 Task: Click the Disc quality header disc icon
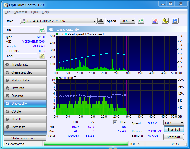51,29
